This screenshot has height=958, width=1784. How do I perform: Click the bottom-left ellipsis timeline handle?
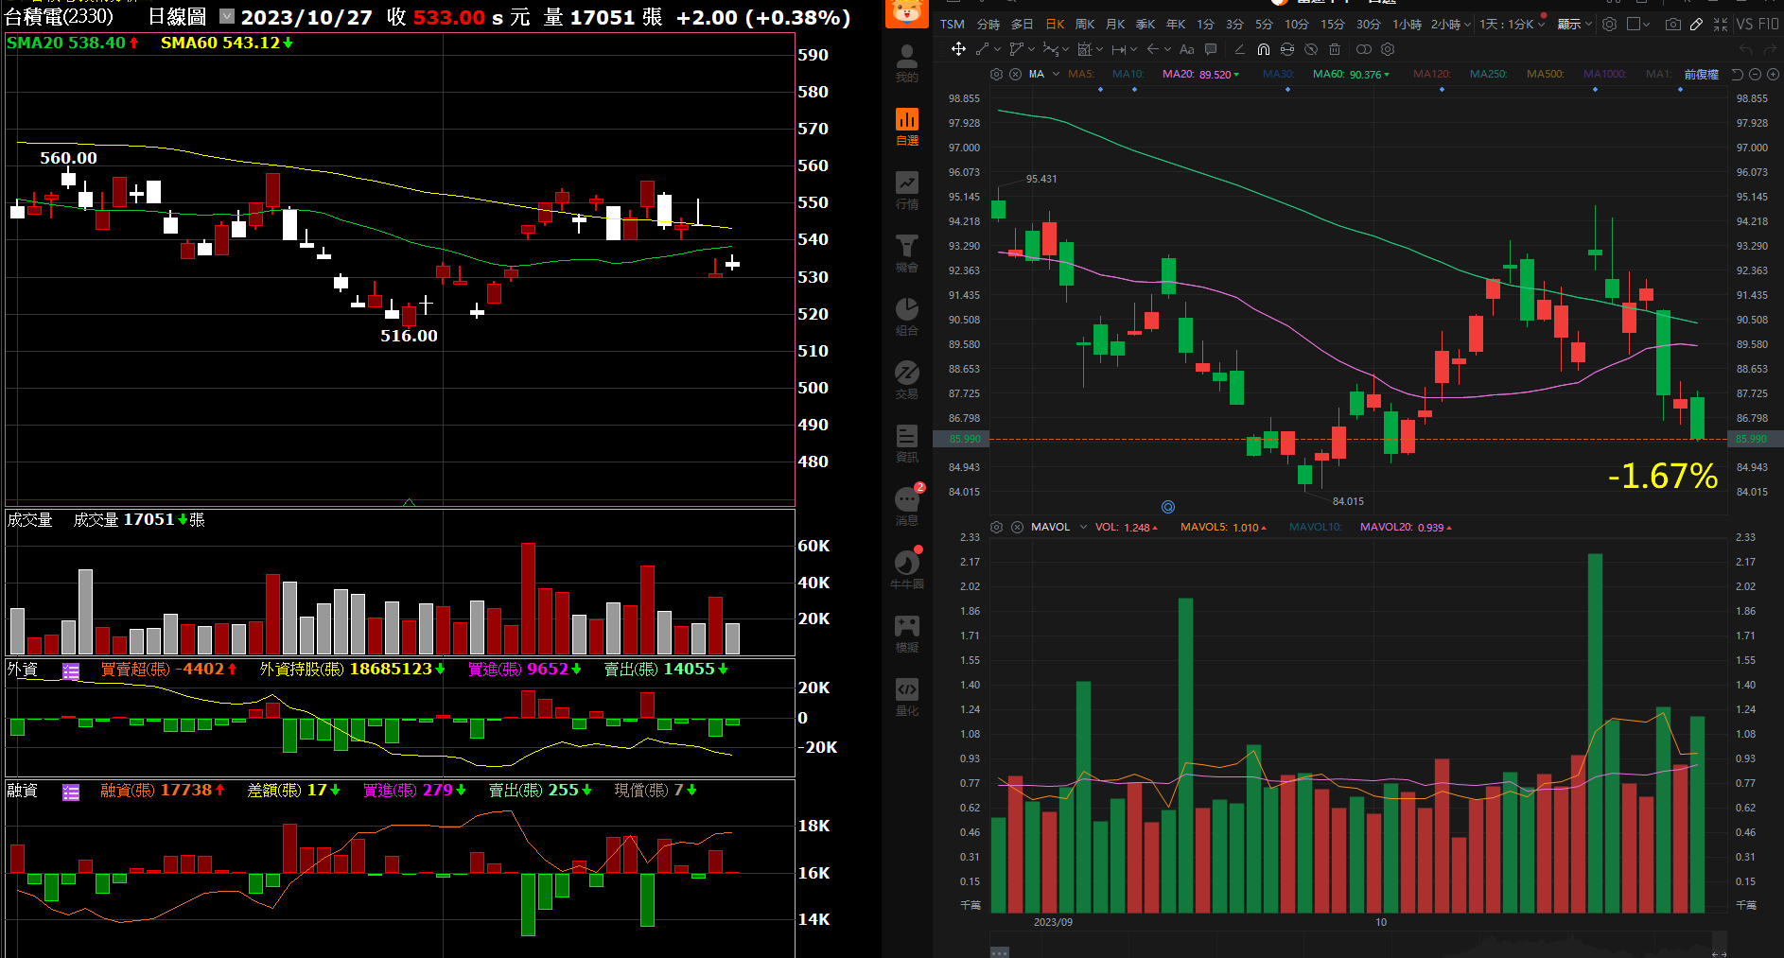coord(1000,951)
